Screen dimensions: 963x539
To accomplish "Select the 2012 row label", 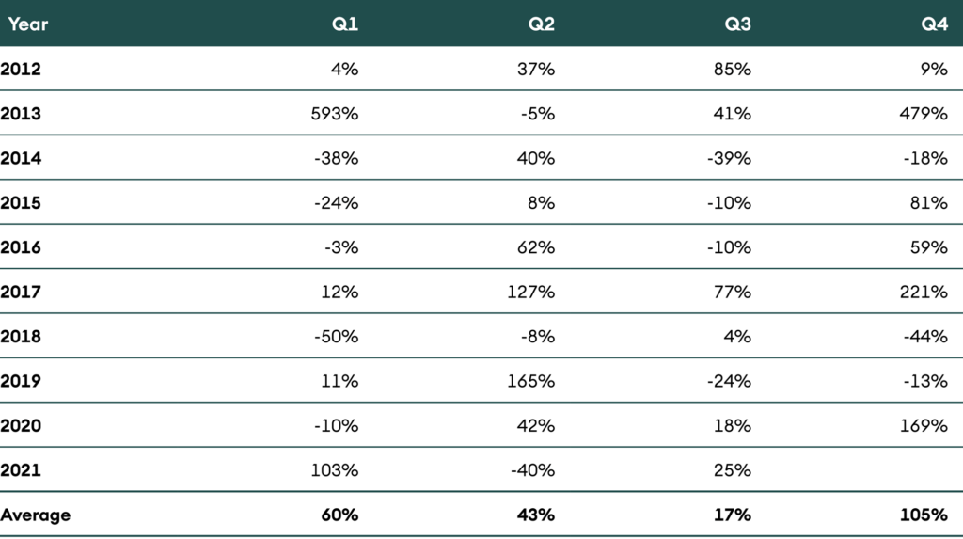I will (x=21, y=69).
